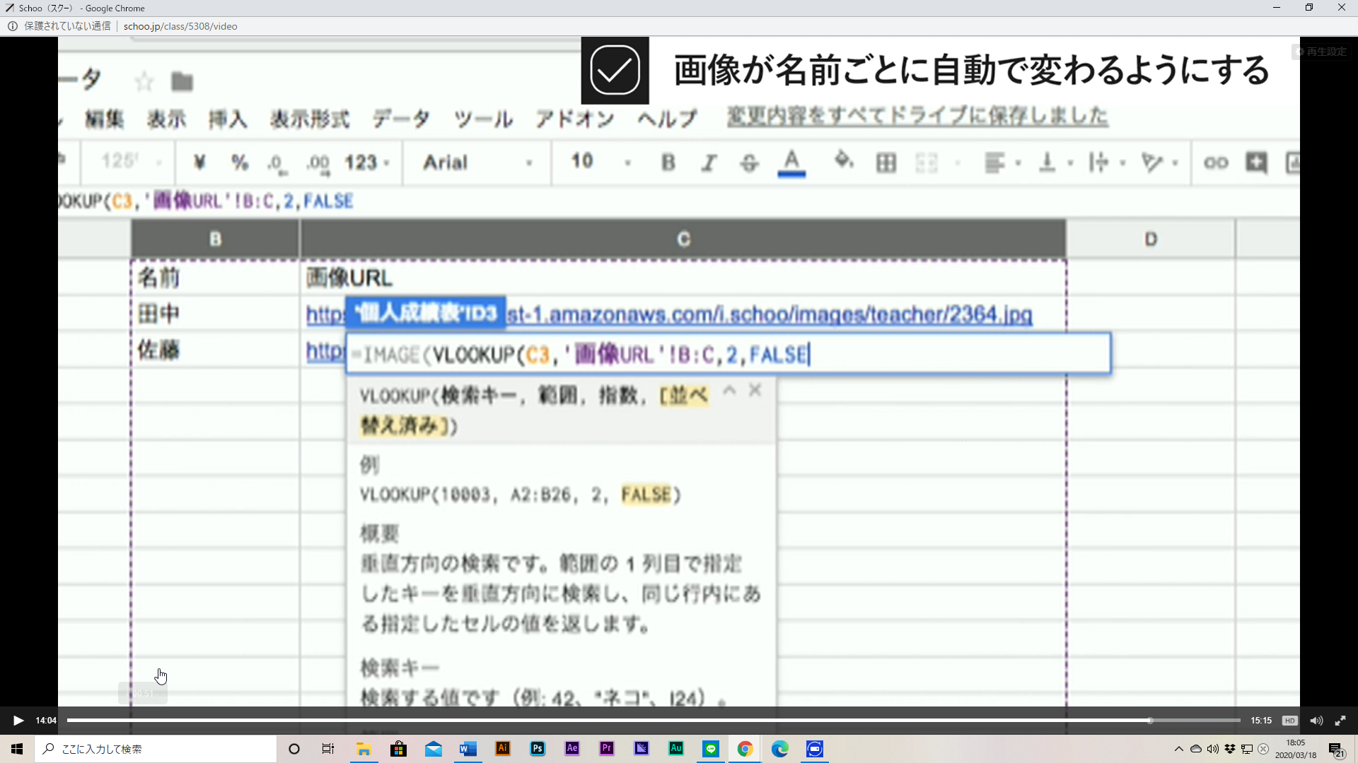
Task: Open Illustrator from taskbar
Action: 503,749
